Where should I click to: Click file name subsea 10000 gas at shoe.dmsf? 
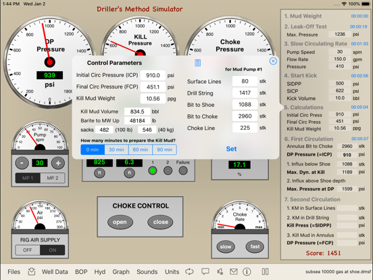pyautogui.click(x=338, y=272)
